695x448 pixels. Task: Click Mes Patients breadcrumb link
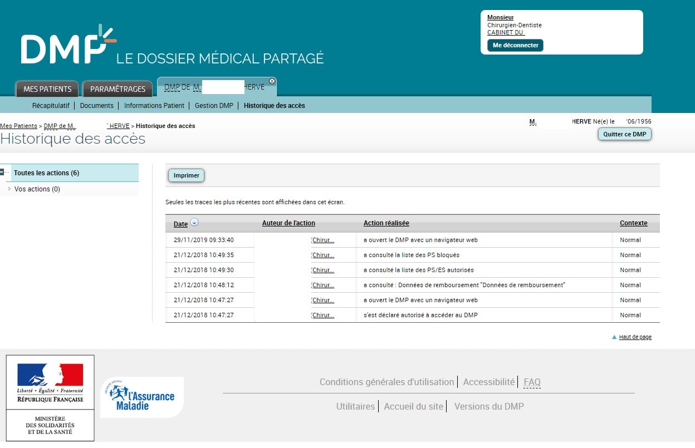coord(18,126)
